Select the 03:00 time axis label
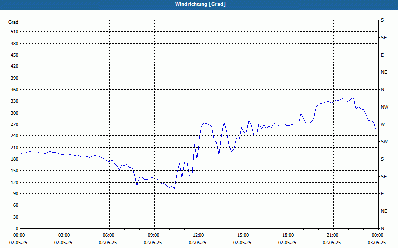This screenshot has height=248, width=398. tap(64, 235)
